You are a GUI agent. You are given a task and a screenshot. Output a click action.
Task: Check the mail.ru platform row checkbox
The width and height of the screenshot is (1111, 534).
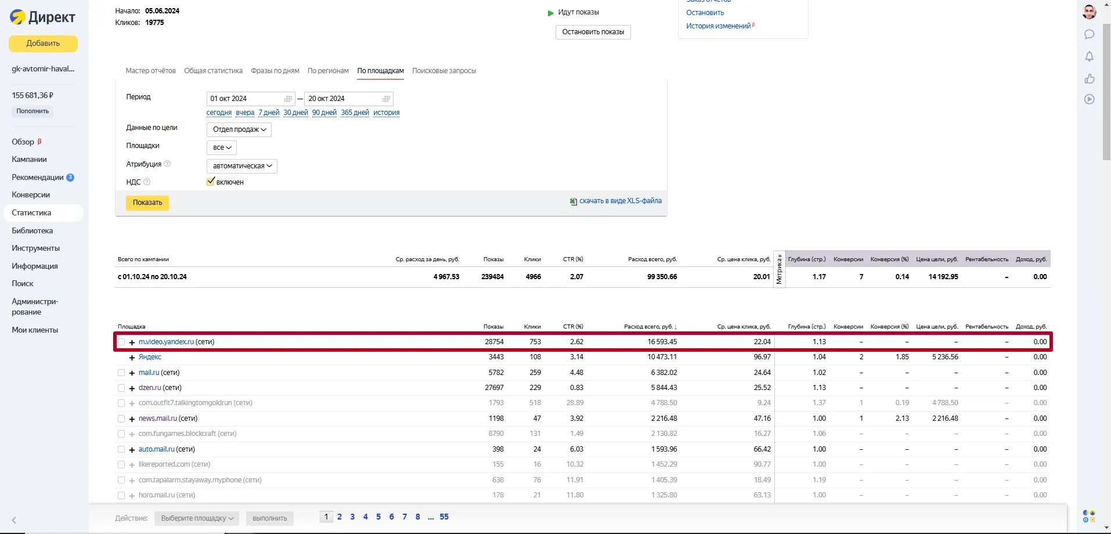pos(121,373)
